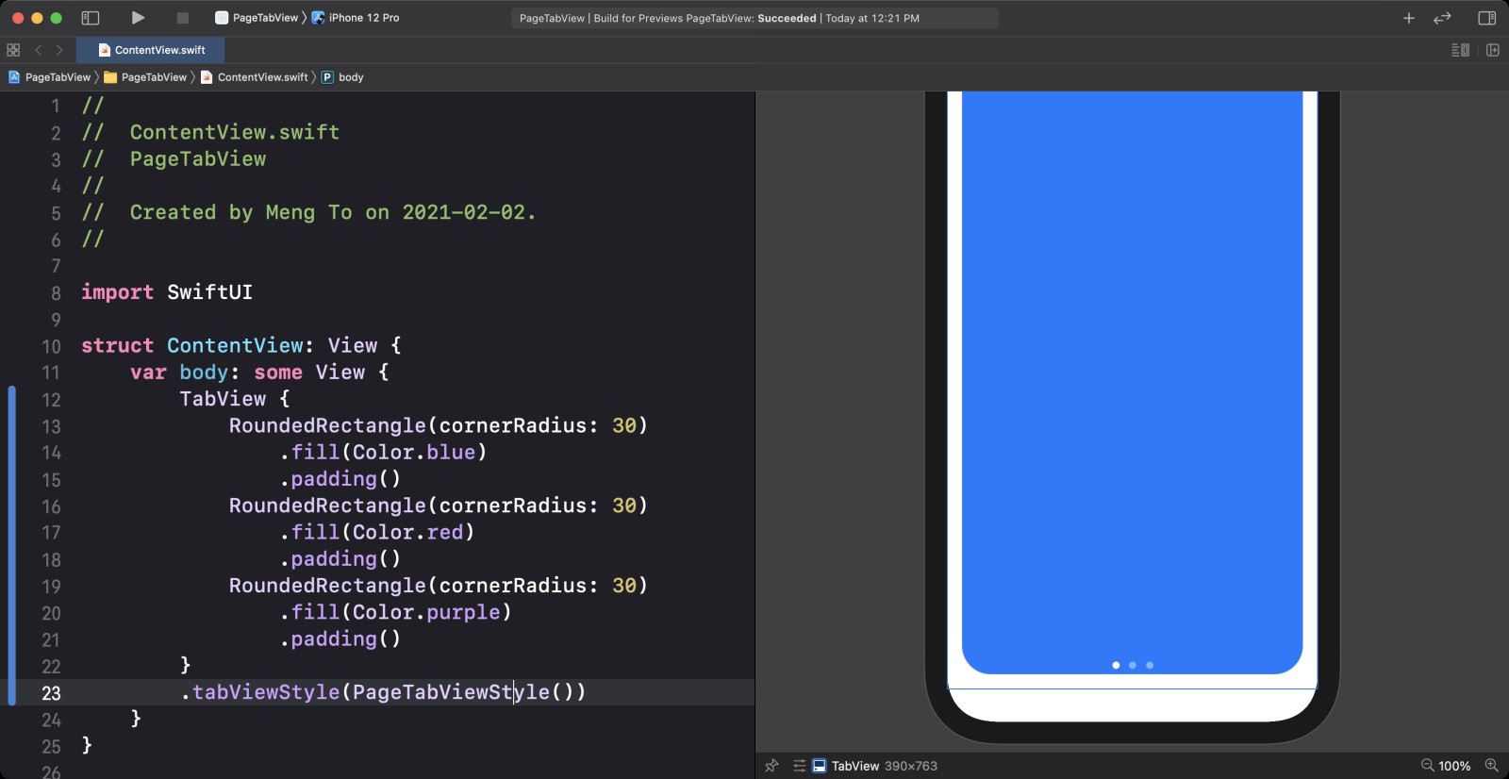
Task: Click the '.padding()' call on line 21
Action: (x=340, y=639)
